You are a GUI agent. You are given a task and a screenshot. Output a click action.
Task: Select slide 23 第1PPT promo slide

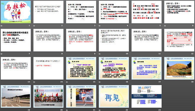(147, 96)
